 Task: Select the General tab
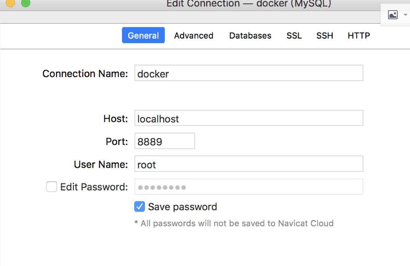pos(143,35)
